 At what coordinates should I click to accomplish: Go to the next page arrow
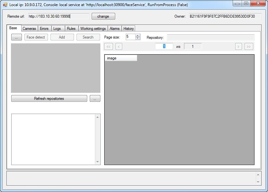pos(238,47)
